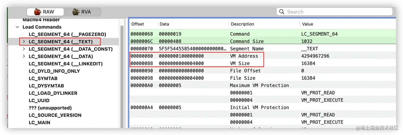Click the VM Size description cell
The height and width of the screenshot is (135, 403).
coord(240,63)
